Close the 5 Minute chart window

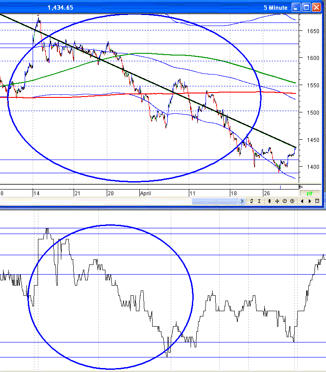pyautogui.click(x=317, y=7)
